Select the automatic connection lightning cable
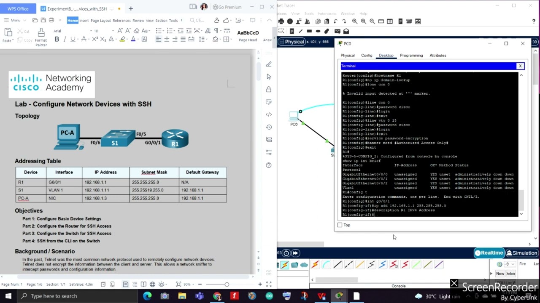 (x=315, y=265)
